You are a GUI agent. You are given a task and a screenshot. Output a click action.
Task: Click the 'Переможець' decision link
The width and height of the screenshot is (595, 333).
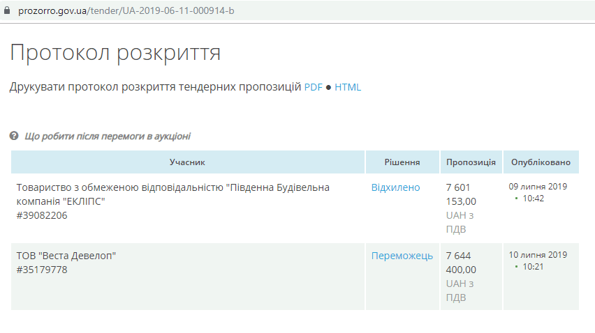(402, 256)
